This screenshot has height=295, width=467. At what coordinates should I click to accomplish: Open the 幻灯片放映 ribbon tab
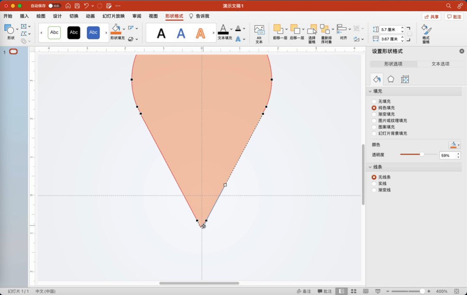113,16
